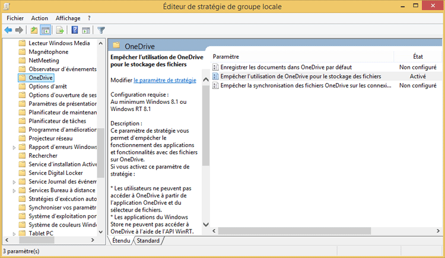The image size is (445, 258).
Task: Click the tree pane scroll-up arrow
Action: tap(101, 43)
